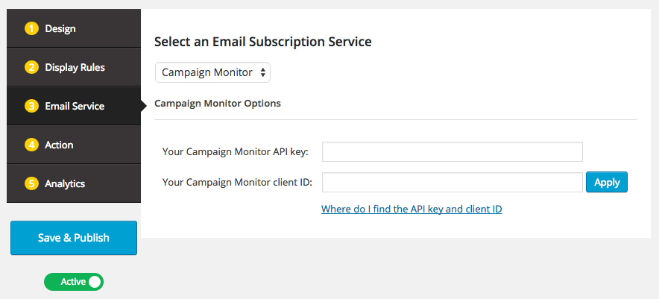Select the Email Service tab label

(x=75, y=107)
